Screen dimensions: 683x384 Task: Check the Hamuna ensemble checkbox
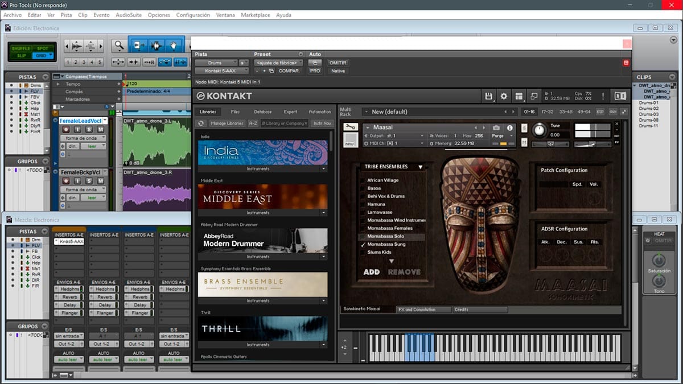point(363,204)
